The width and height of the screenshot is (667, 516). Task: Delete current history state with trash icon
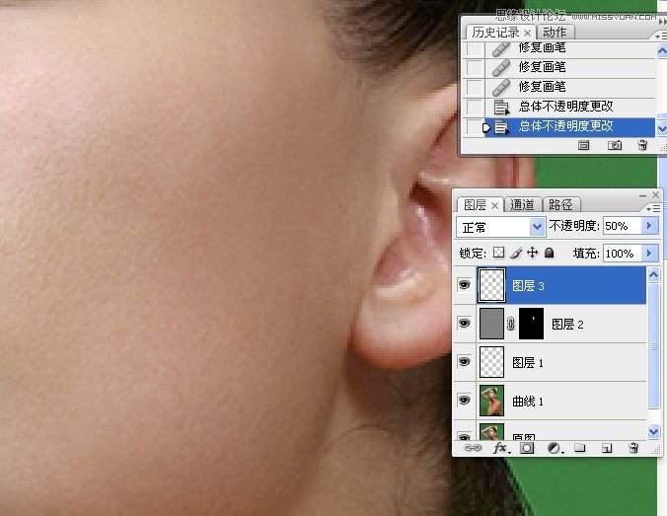(642, 145)
